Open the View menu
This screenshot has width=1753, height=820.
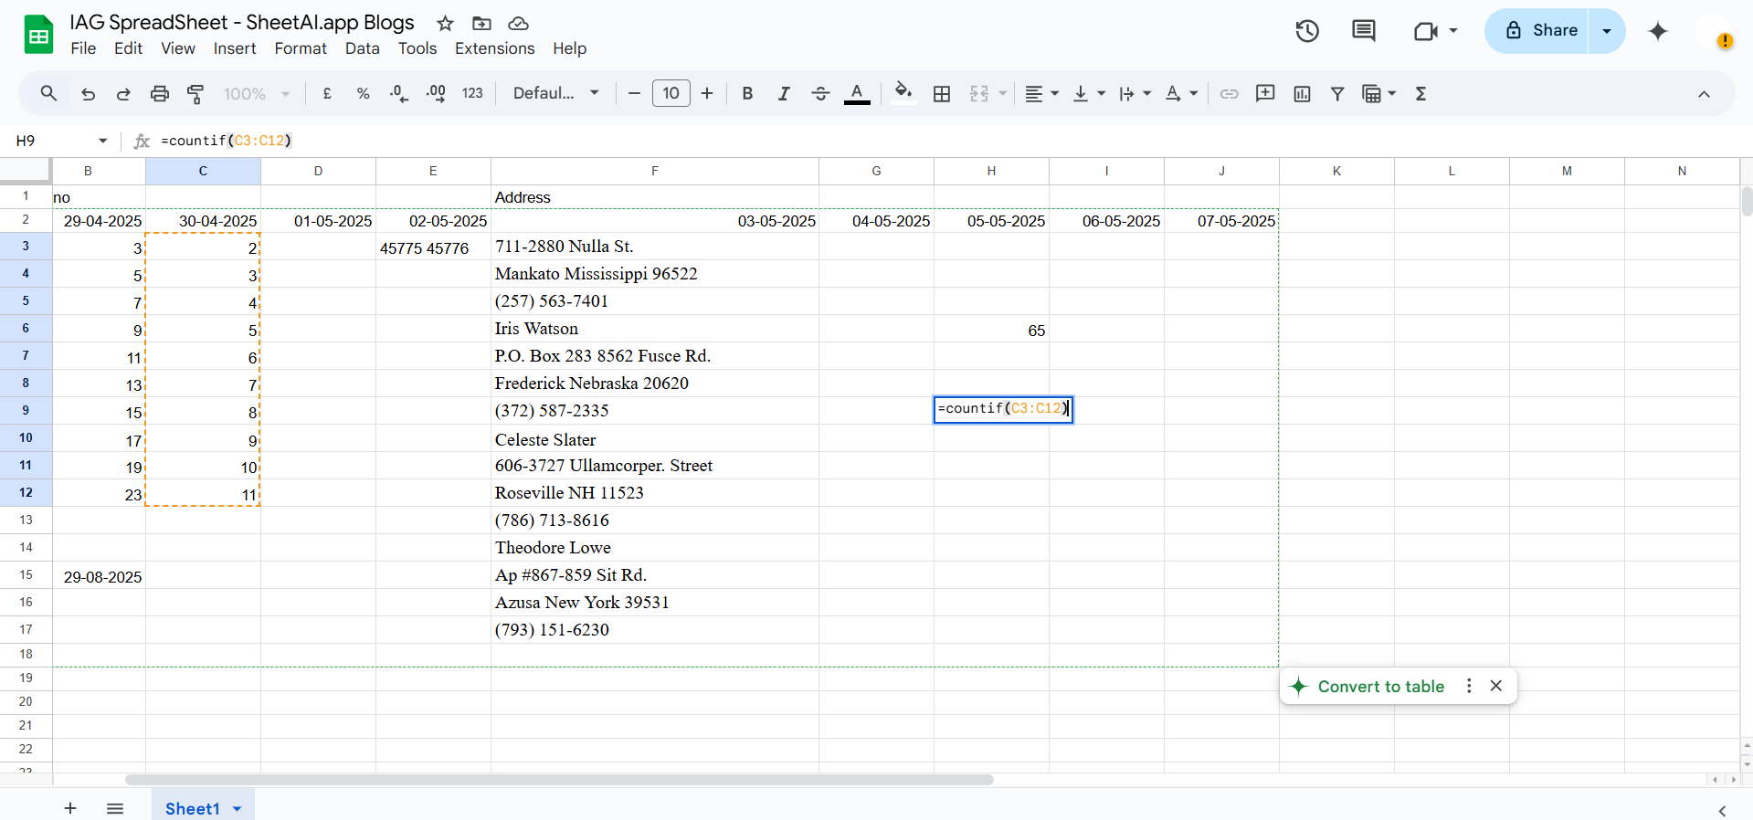click(x=178, y=48)
